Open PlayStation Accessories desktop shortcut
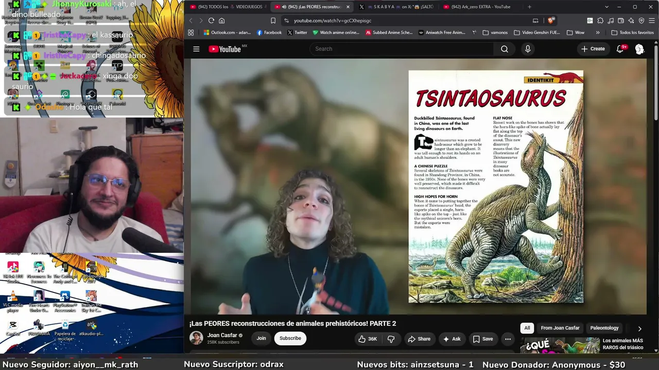Viewport: 659px width, 370px height. tap(65, 301)
